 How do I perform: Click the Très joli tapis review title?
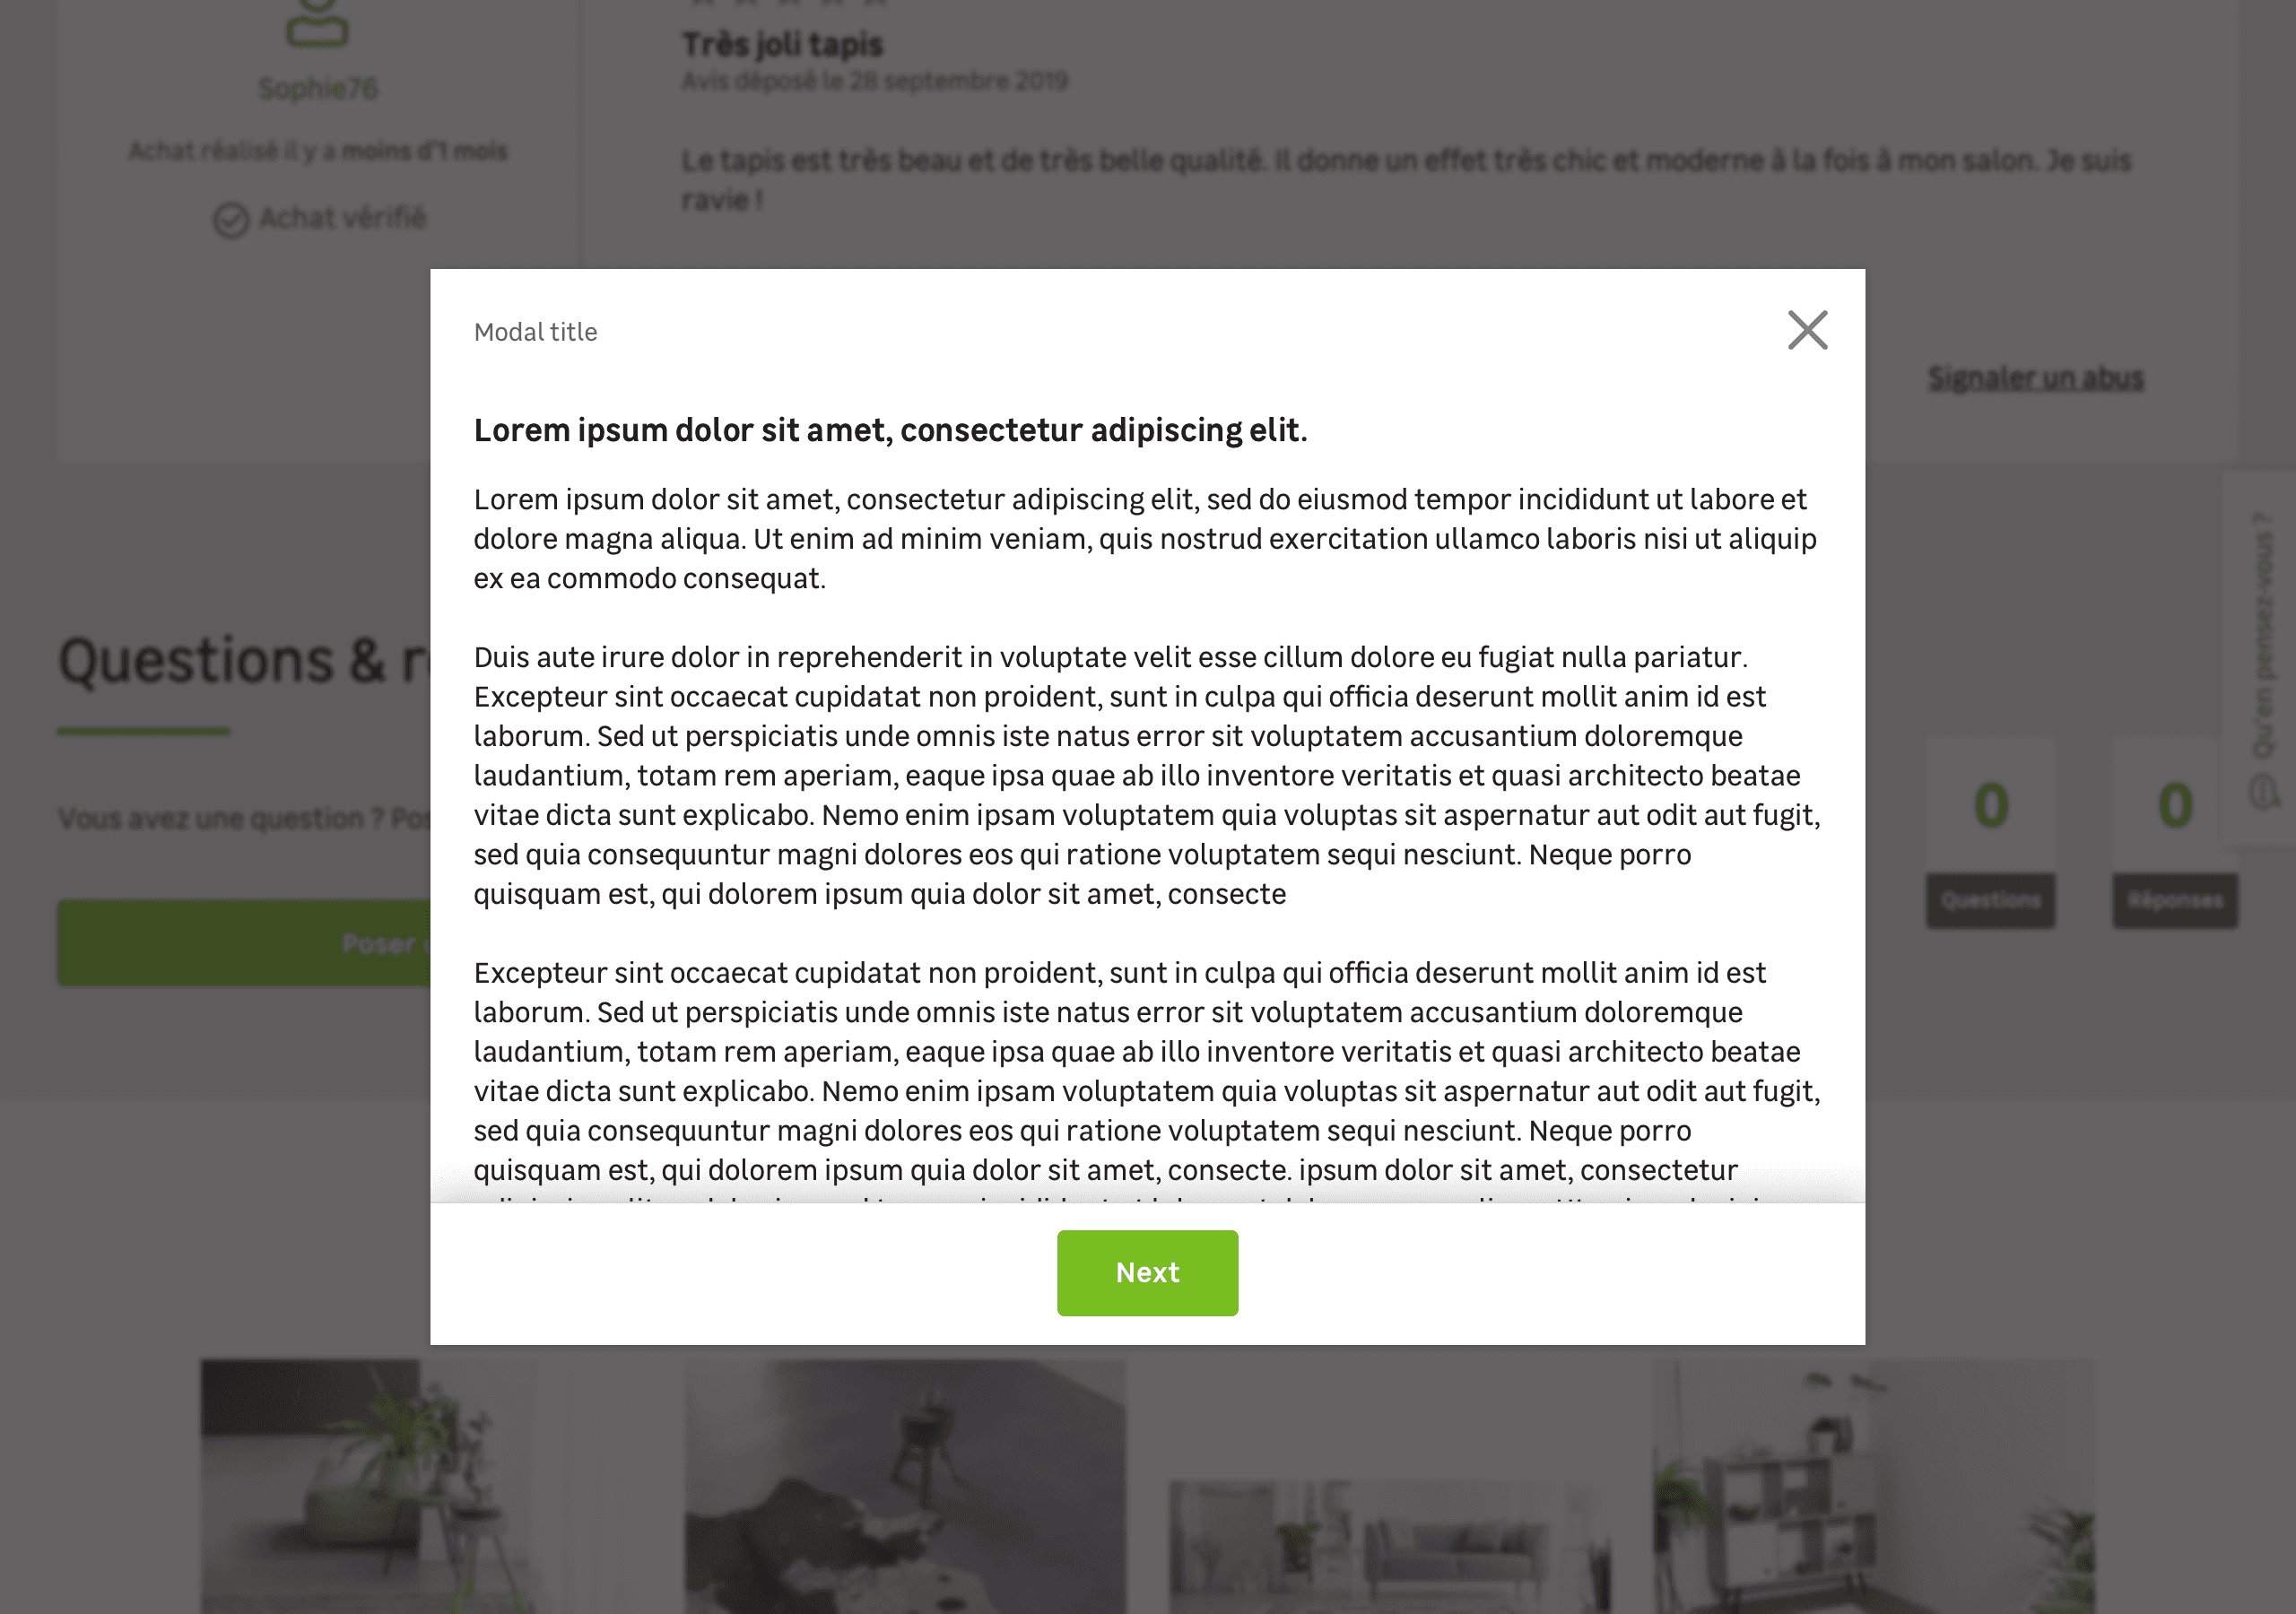click(x=782, y=45)
